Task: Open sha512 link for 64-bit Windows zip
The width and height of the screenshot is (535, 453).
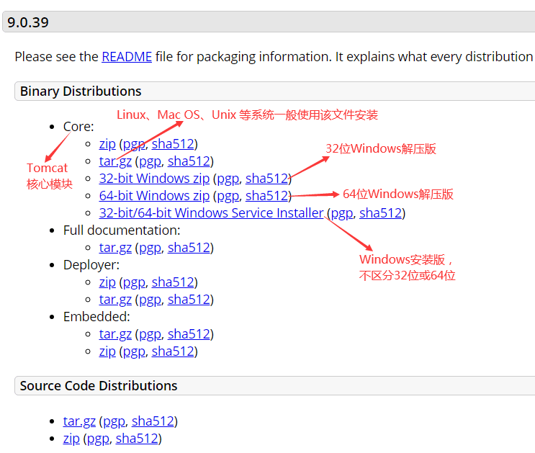Action: pyautogui.click(x=267, y=196)
